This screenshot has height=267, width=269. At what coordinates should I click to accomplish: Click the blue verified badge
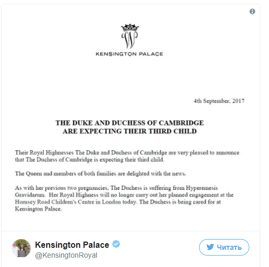pos(116,244)
